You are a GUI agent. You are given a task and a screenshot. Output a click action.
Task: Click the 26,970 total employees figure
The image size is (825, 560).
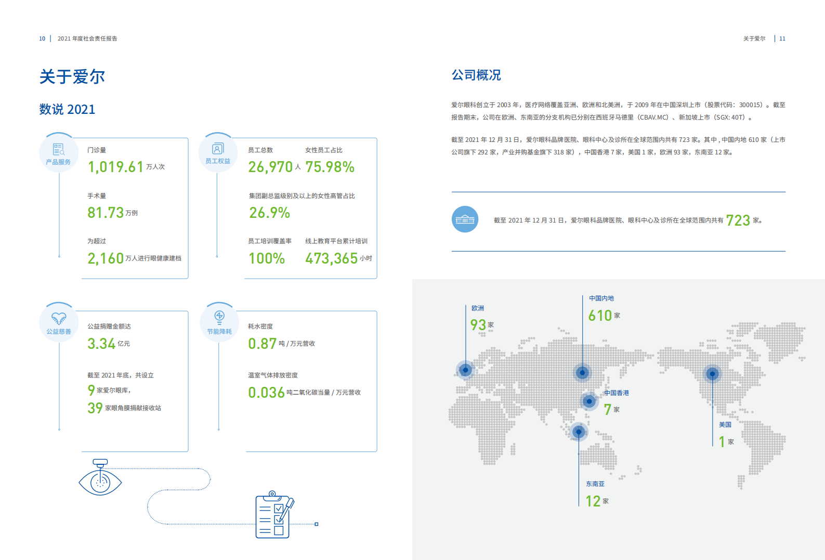pos(270,167)
